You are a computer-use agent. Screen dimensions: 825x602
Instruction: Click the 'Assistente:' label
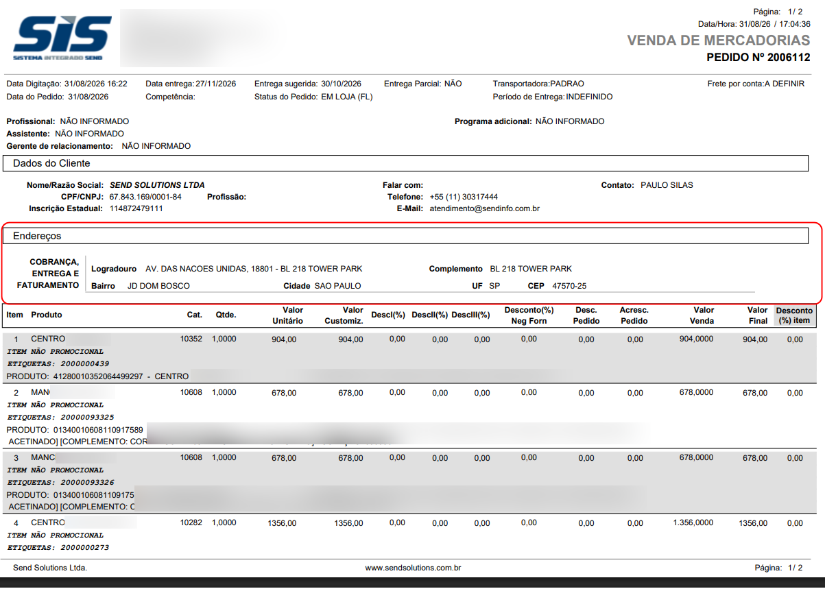[28, 134]
